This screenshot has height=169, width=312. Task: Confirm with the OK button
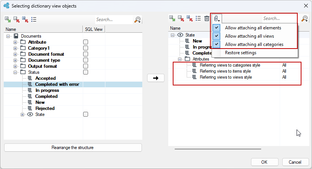click(x=265, y=162)
